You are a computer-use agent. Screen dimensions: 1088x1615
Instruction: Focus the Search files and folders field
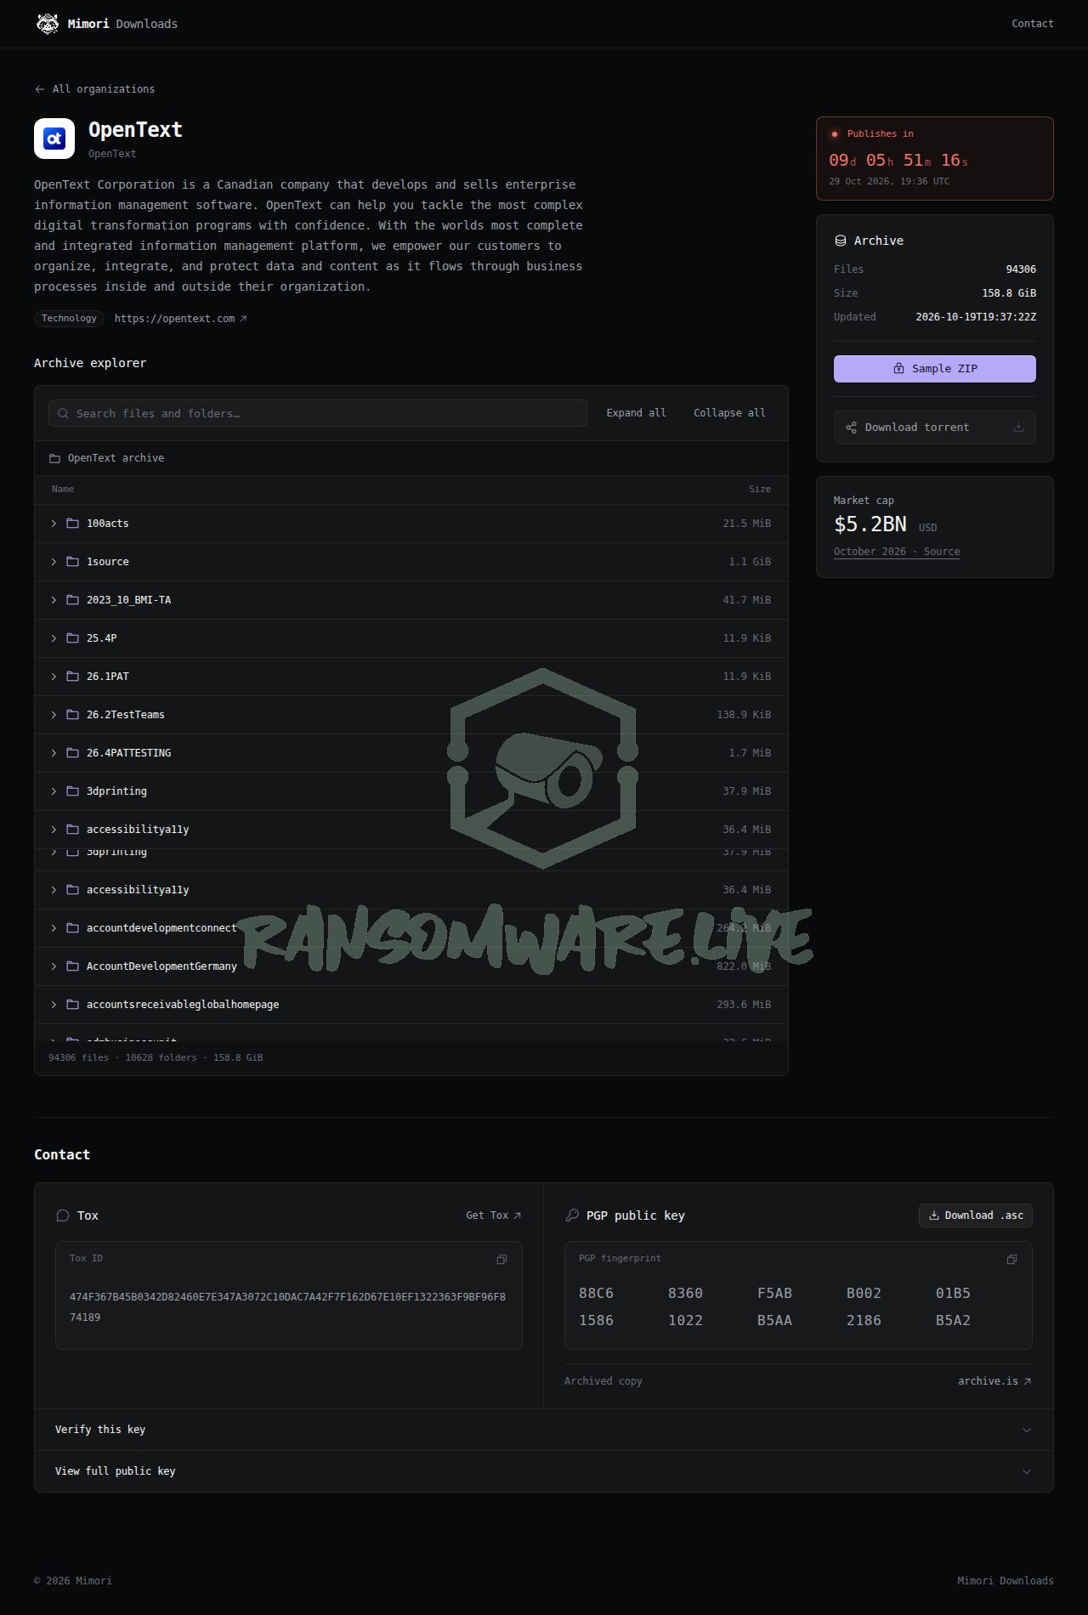[318, 413]
